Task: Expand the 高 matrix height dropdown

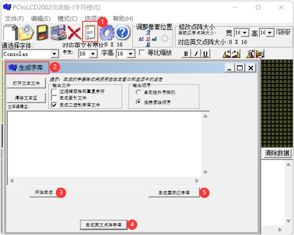Action: point(270,33)
